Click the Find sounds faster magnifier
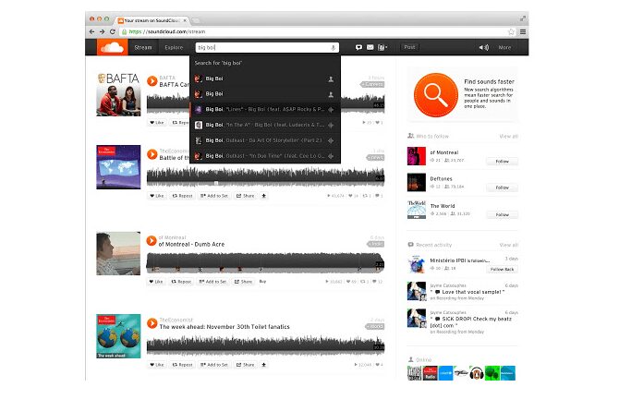The width and height of the screenshot is (619, 399). click(436, 95)
